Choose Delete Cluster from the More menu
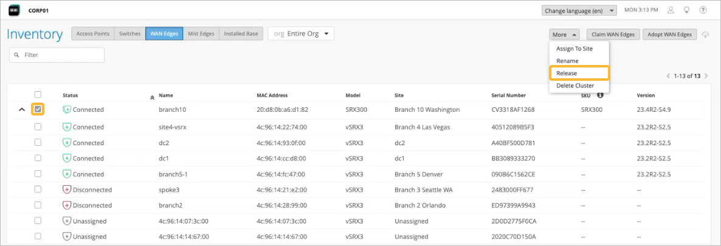Viewport: 721px width, 246px height. pos(579,86)
